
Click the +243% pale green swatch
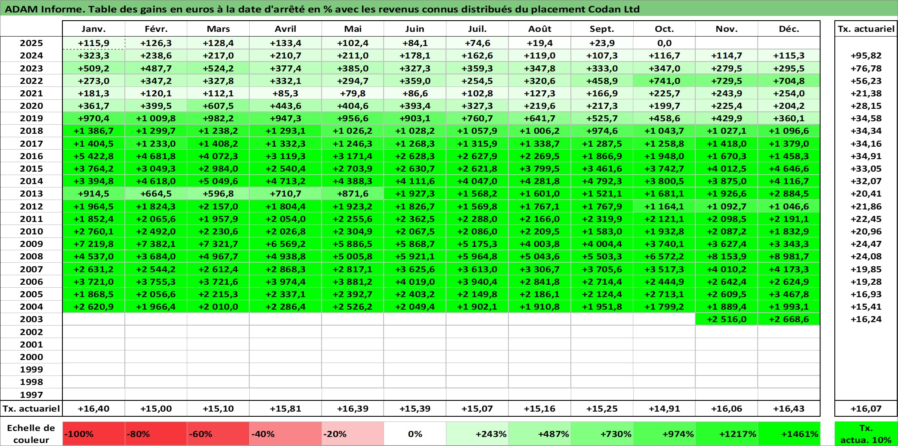477,434
